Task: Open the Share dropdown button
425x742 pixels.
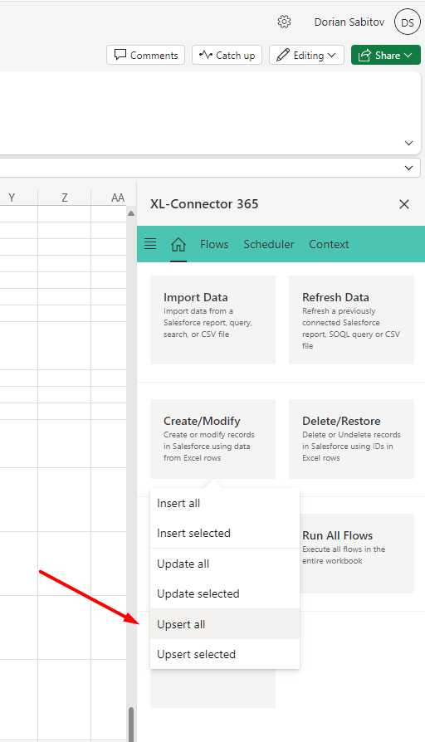Action: 386,55
